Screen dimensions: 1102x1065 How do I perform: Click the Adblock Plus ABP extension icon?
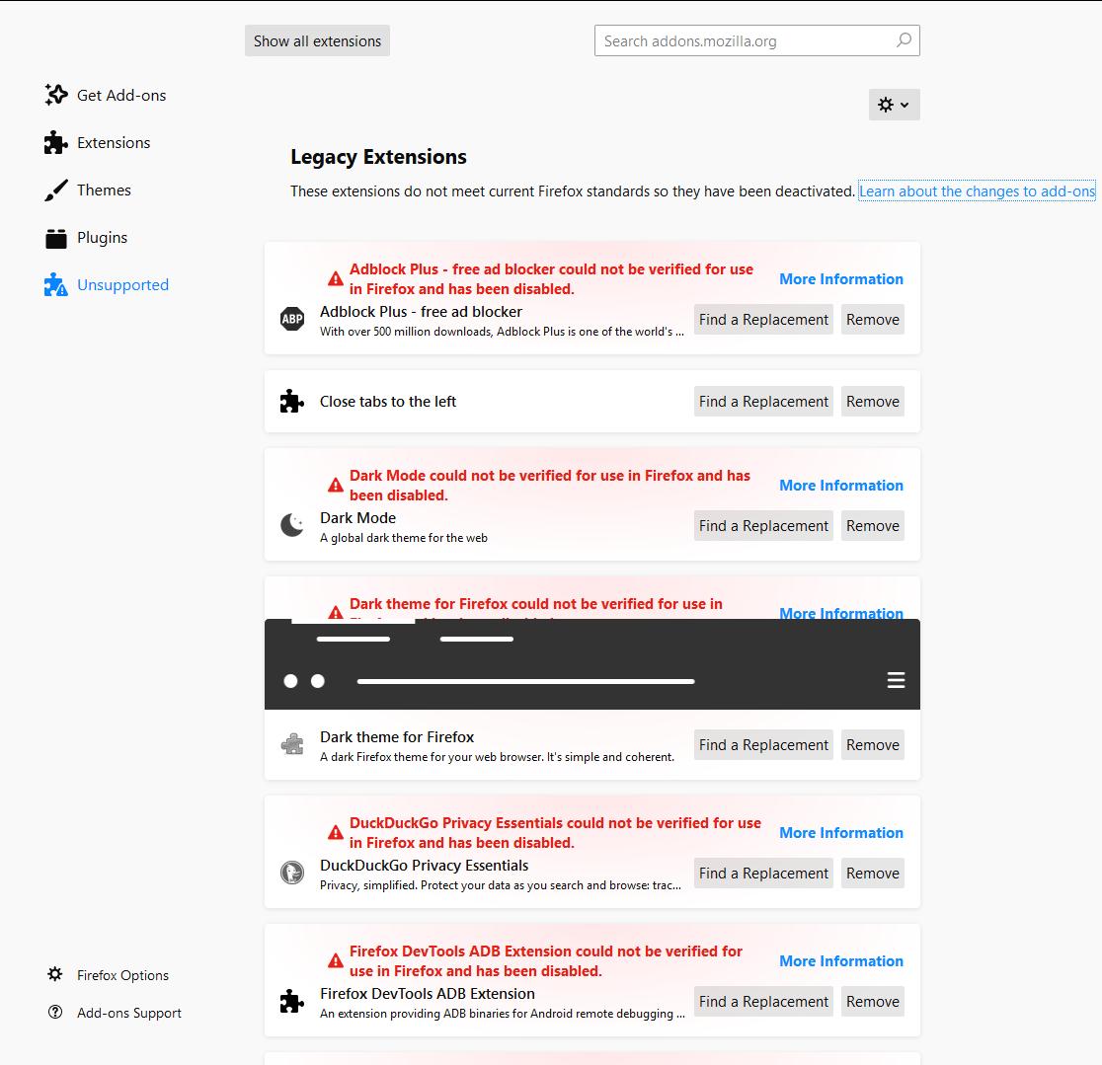tap(292, 319)
